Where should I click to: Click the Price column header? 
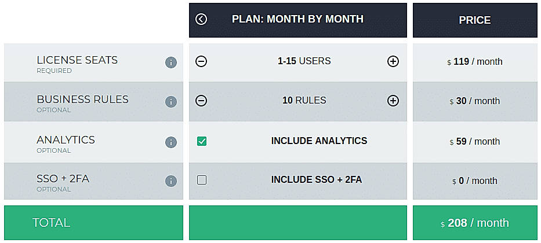point(474,20)
